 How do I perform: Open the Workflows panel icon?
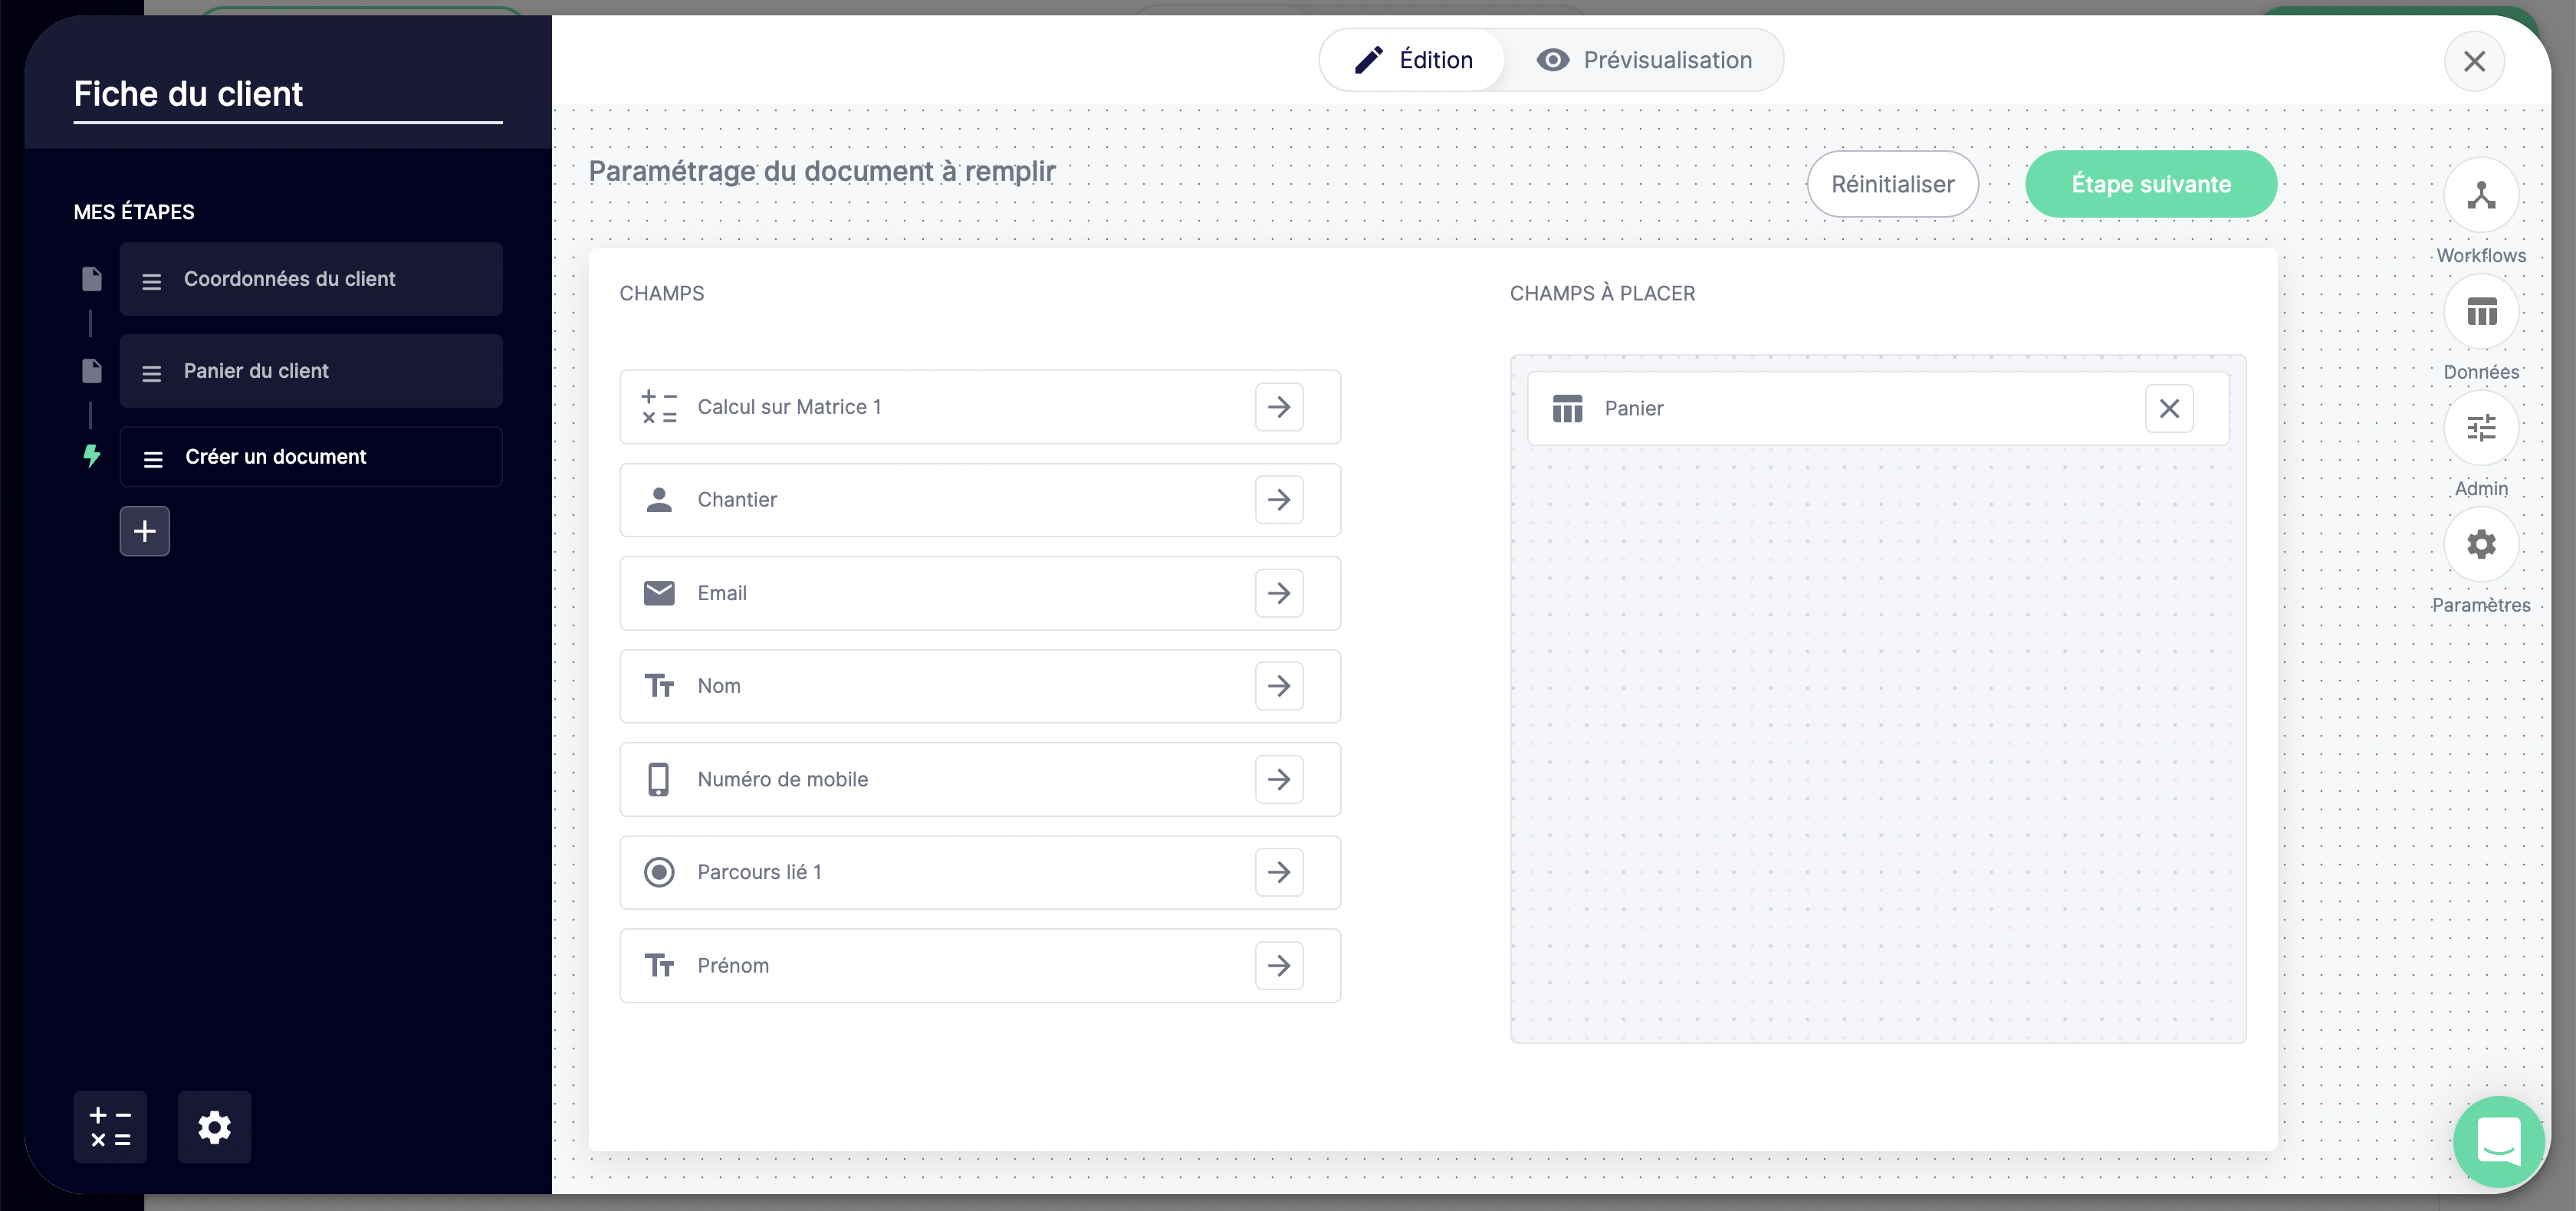[x=2481, y=194]
